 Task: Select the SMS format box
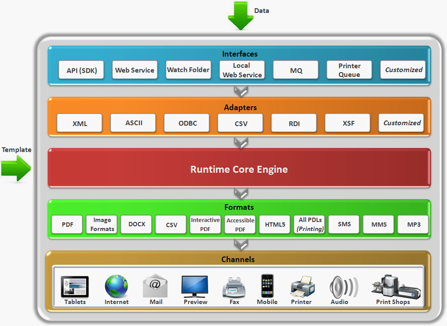coord(344,224)
